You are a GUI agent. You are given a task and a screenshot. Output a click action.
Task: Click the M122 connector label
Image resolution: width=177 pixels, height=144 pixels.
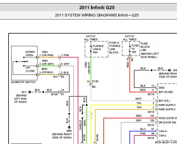151,138
